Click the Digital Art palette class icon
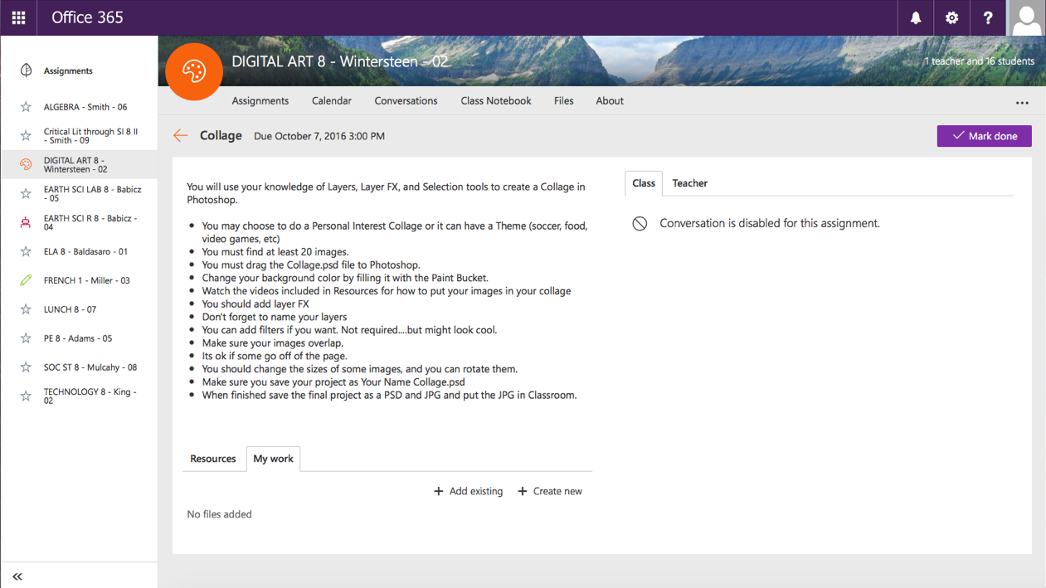Screen dimensions: 1046x588 [194, 72]
